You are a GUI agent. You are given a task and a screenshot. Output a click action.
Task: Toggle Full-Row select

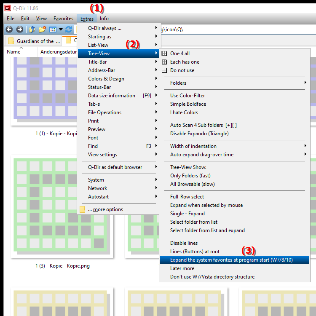(235, 197)
